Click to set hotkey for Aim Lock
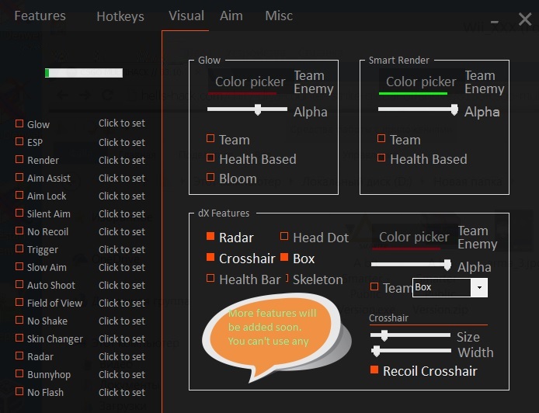This screenshot has width=539, height=413. [121, 196]
